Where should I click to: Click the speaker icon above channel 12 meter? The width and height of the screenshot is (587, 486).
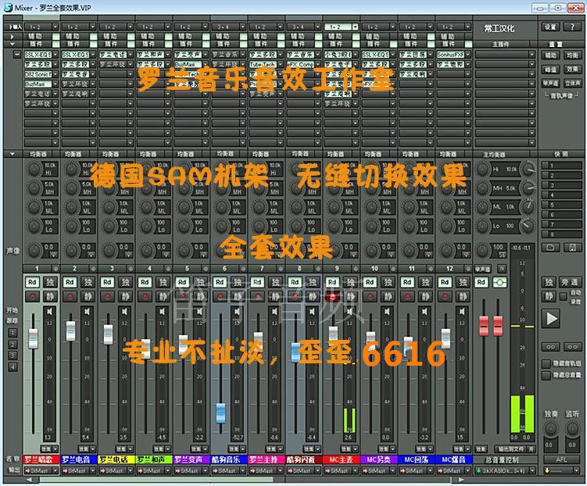coord(462,311)
